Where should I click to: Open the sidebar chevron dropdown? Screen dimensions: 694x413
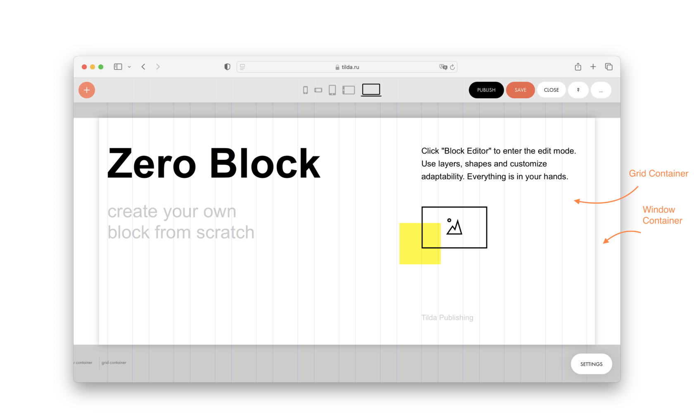click(129, 66)
